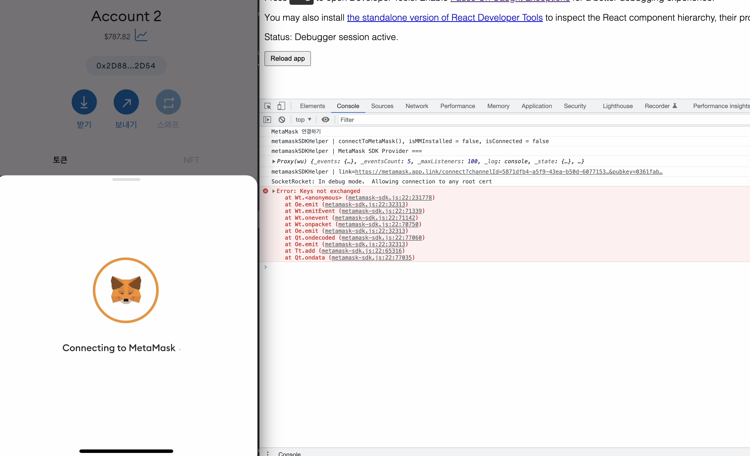Open metamask-sdk.js:22:71339 source link
750x456 pixels.
pyautogui.click(x=382, y=211)
